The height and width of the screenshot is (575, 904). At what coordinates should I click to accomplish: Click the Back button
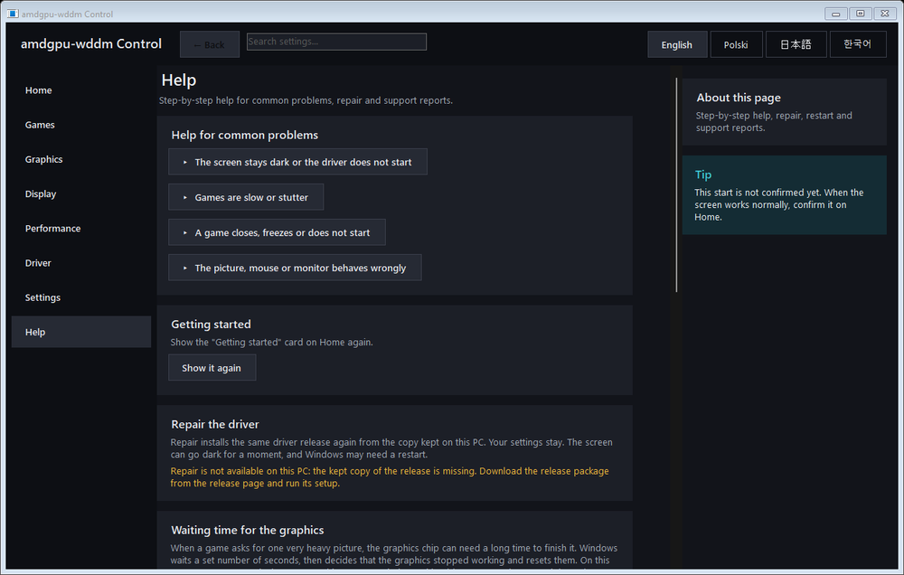tap(210, 44)
